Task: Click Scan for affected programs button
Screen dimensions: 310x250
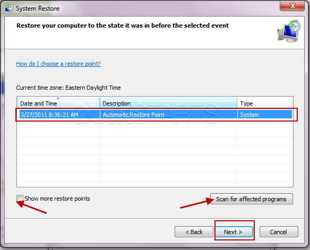Action: tap(251, 199)
